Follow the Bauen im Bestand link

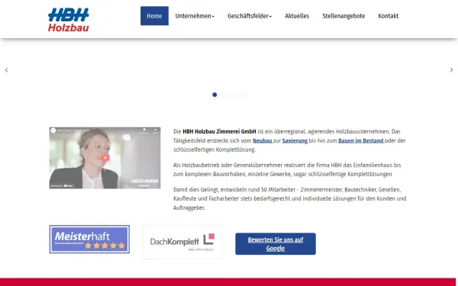pos(361,140)
